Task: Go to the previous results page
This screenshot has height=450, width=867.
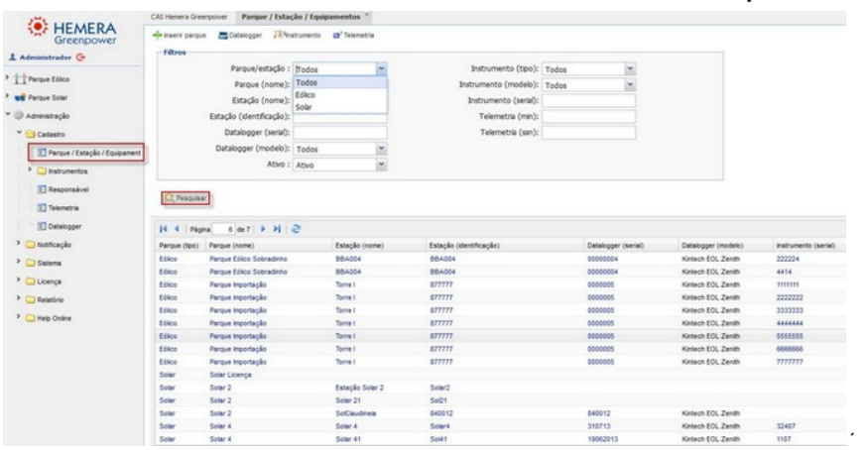Action: (x=177, y=229)
